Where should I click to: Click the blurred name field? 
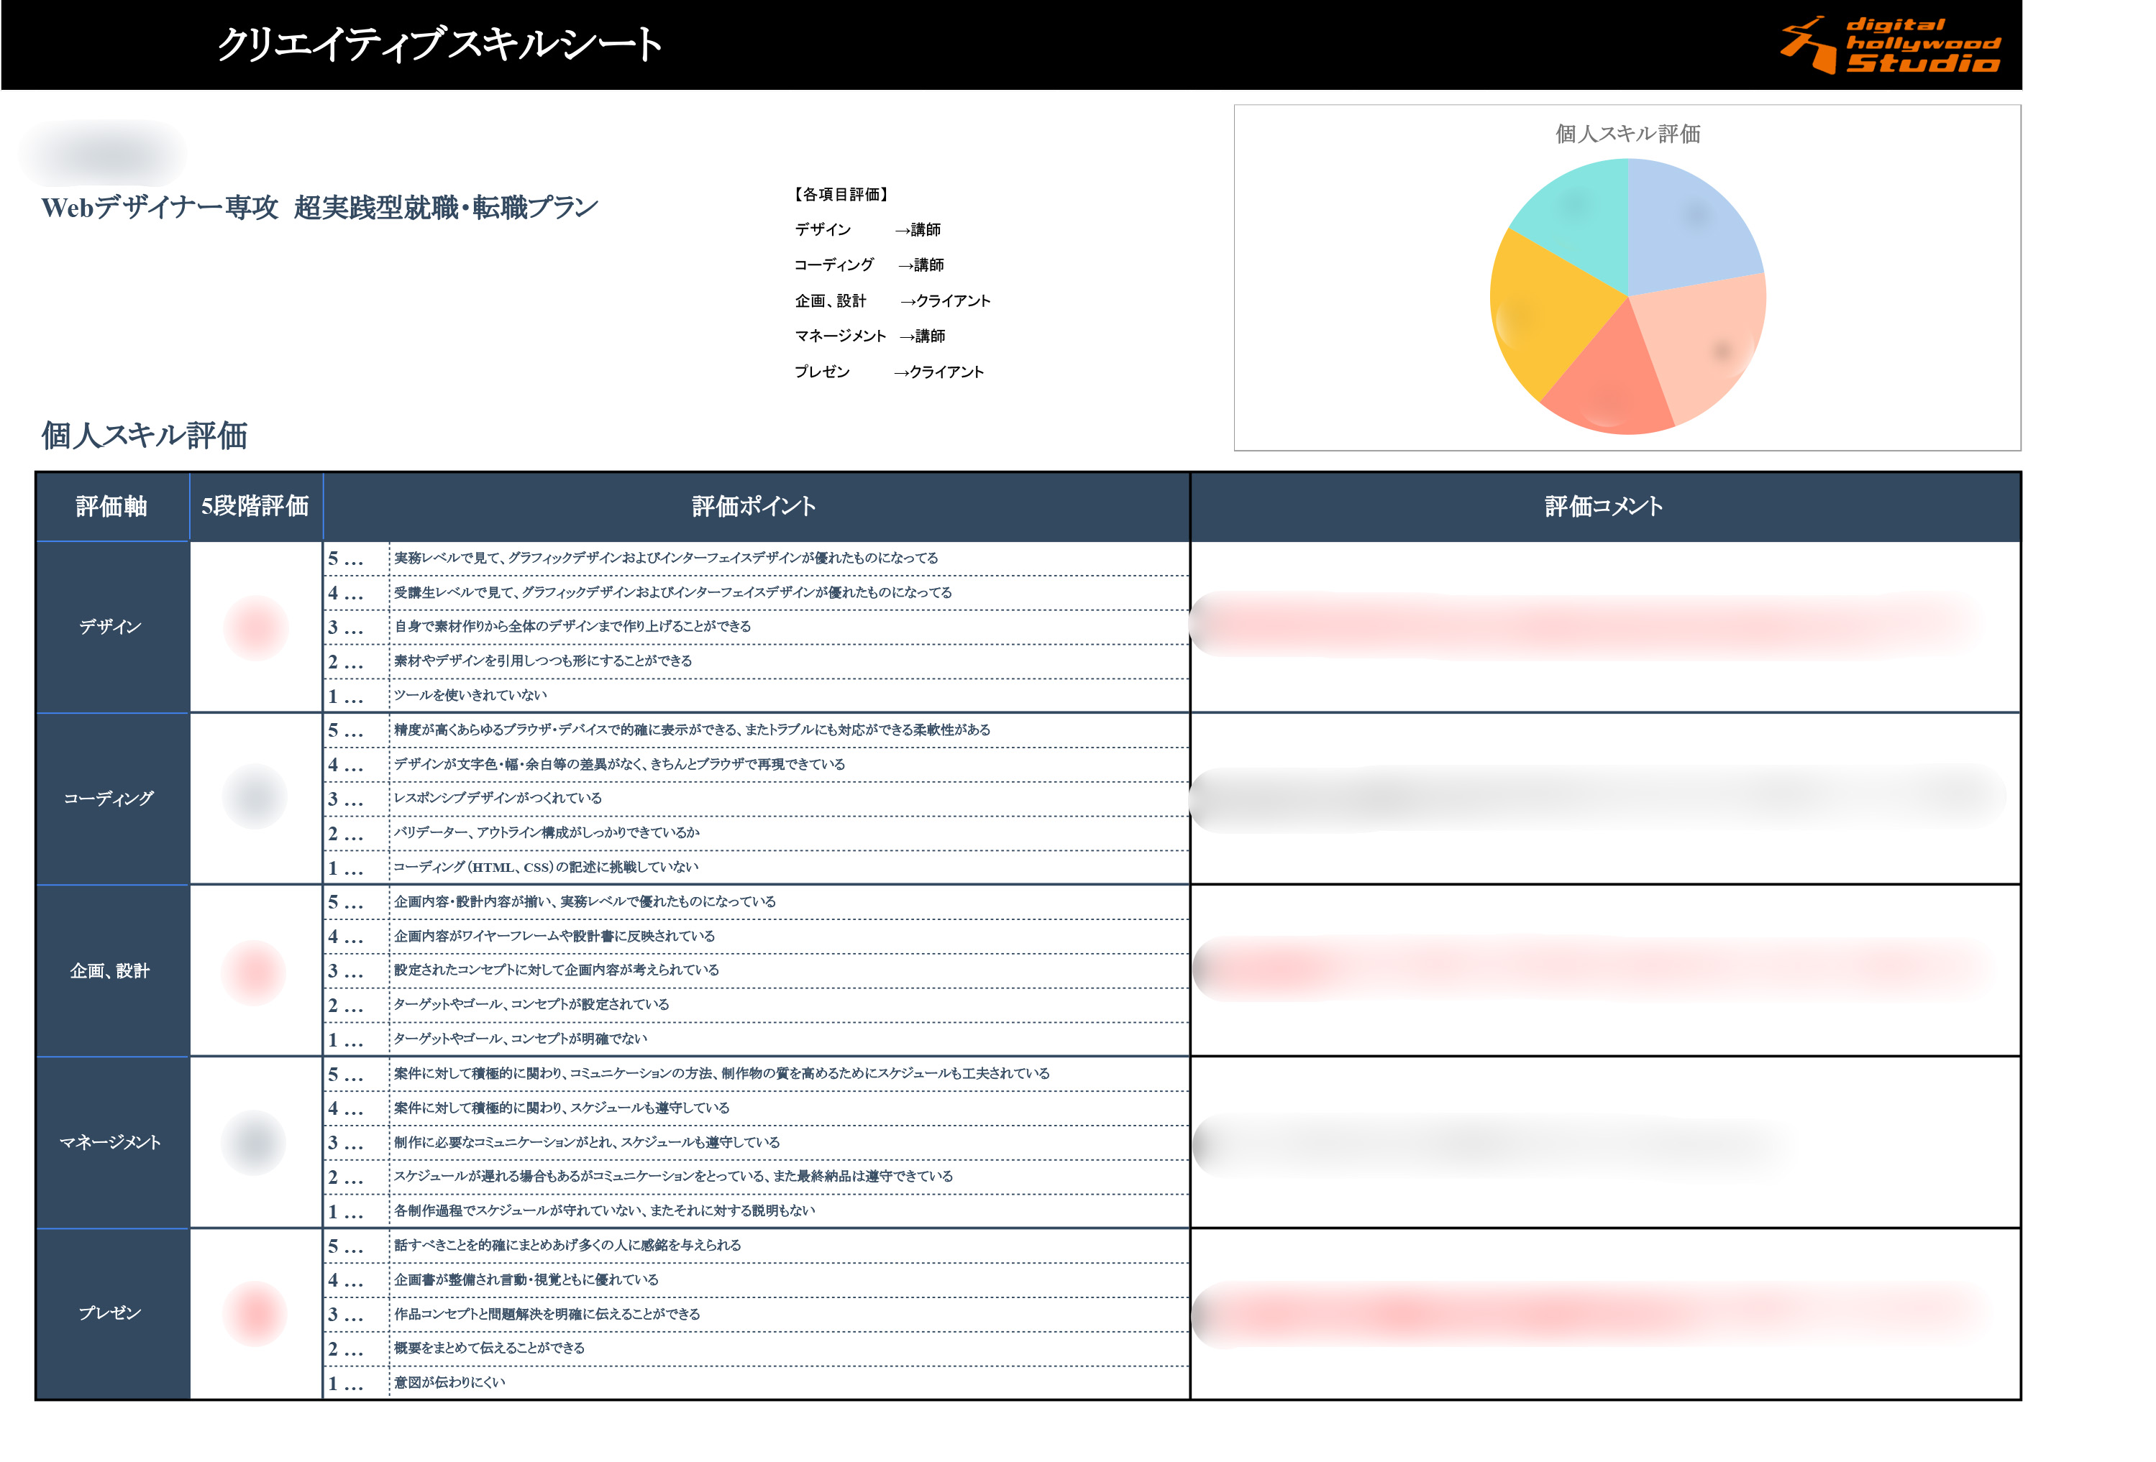pos(104,154)
